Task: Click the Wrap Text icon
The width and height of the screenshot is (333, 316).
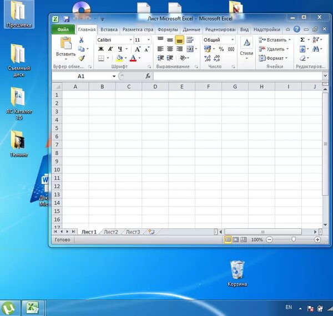Action: (x=190, y=40)
